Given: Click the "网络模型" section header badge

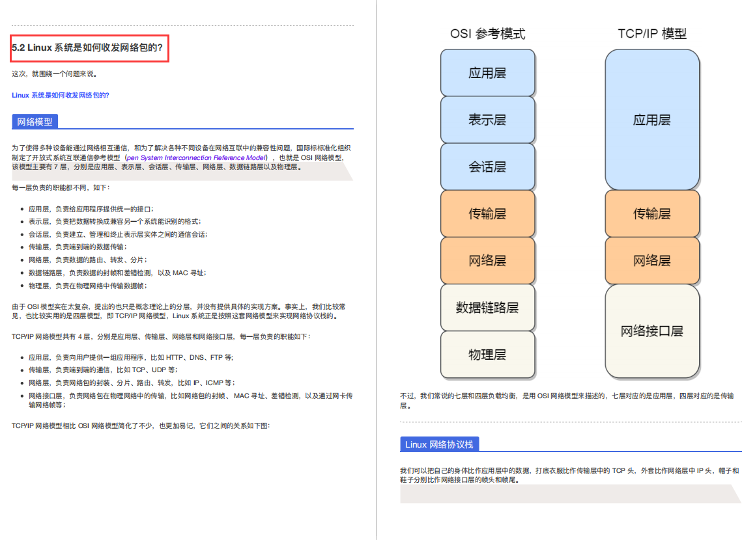Looking at the screenshot, I should [x=35, y=121].
